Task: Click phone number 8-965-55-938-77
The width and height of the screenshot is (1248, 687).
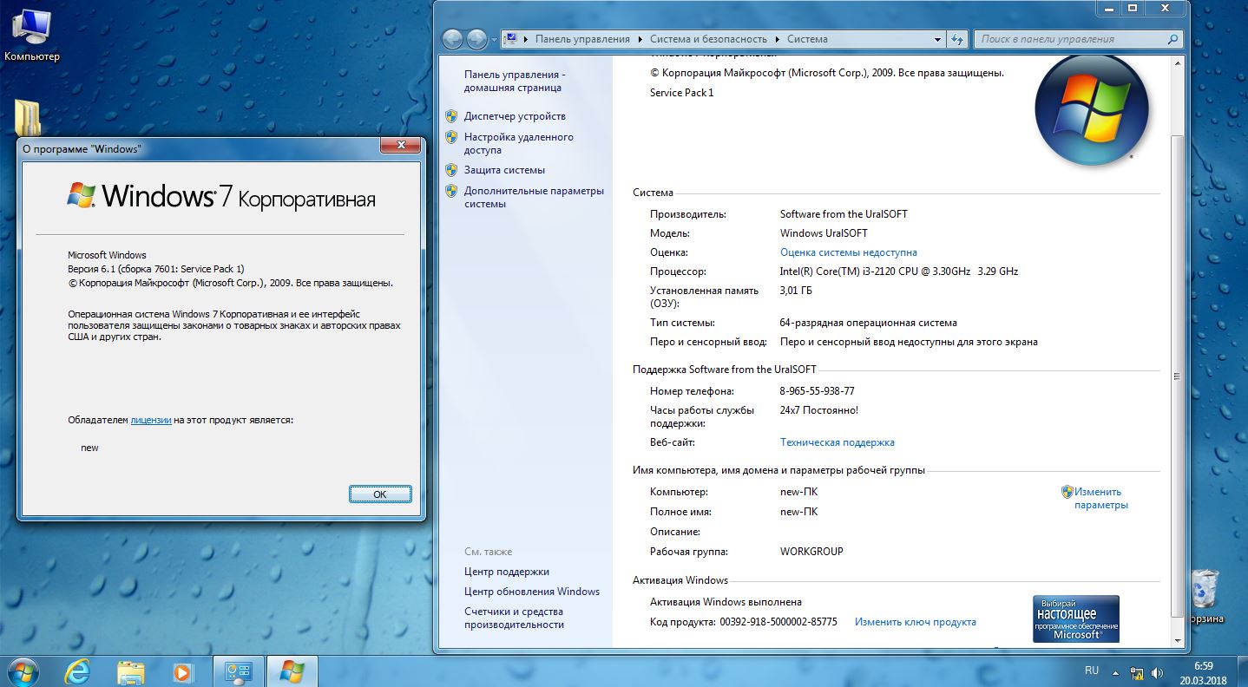Action: 817,391
